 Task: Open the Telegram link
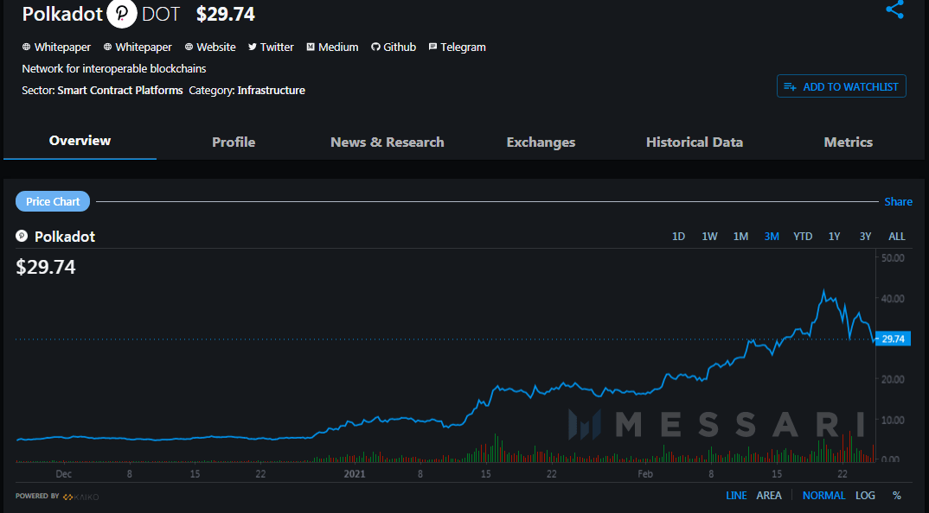[x=457, y=47]
